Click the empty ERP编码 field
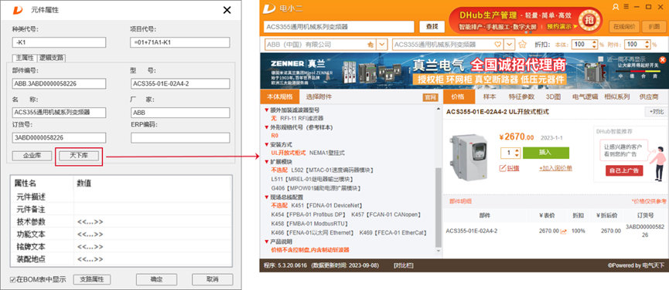Viewport: 669px width, 290px height. pyautogui.click(x=180, y=138)
